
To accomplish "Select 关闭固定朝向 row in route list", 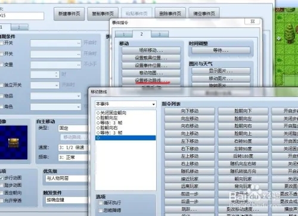I will tap(126, 113).
